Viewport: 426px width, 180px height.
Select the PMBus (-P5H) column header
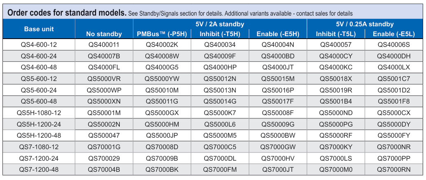point(162,34)
